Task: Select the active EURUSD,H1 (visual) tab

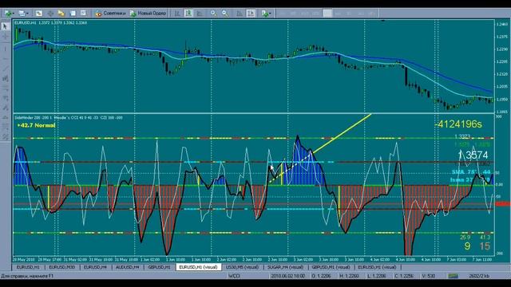Action: click(x=199, y=267)
